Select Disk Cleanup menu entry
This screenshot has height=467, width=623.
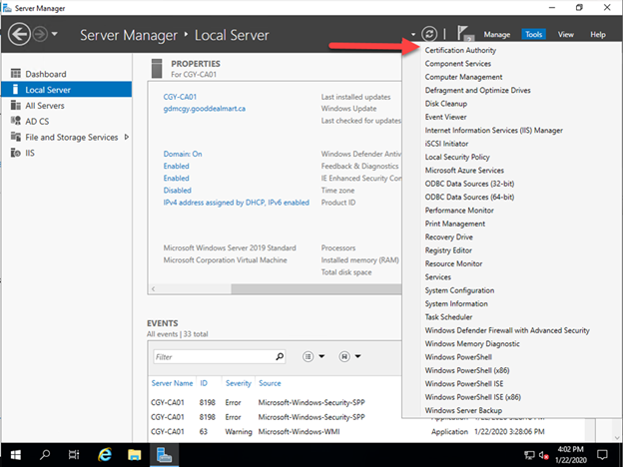tap(446, 104)
